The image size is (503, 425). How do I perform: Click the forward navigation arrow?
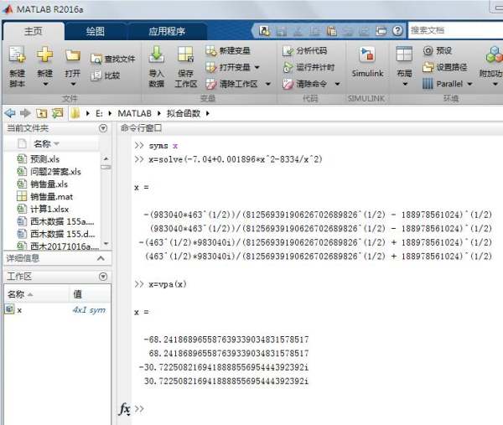coord(26,113)
